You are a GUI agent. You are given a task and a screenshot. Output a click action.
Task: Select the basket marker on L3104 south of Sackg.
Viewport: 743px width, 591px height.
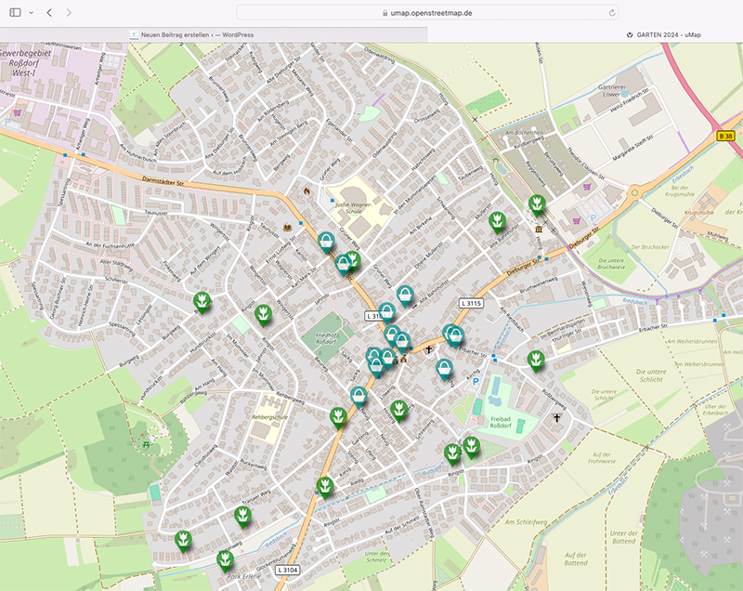coord(358,397)
